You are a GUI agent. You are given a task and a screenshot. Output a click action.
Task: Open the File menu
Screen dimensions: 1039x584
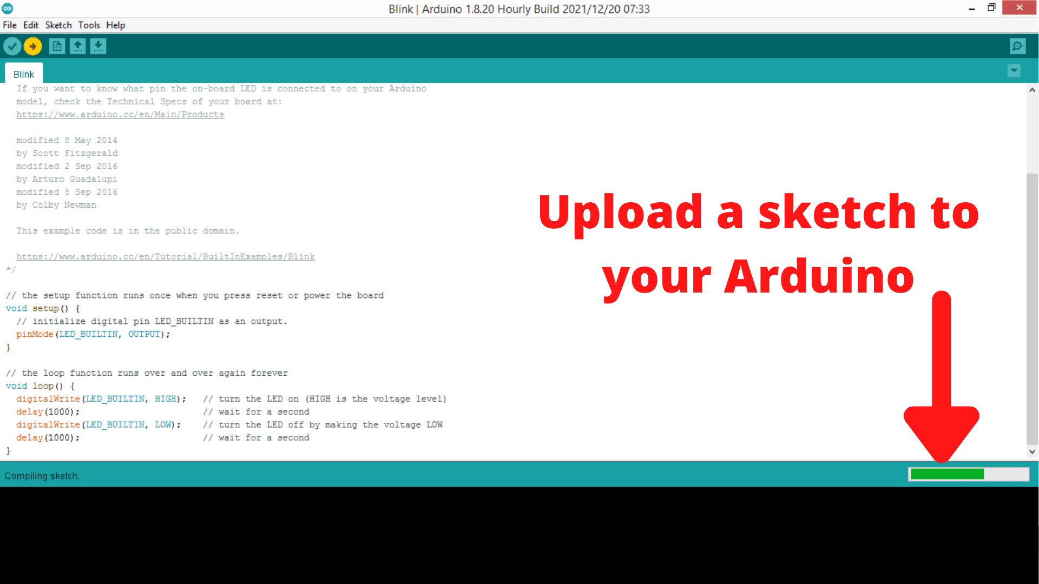[x=10, y=25]
